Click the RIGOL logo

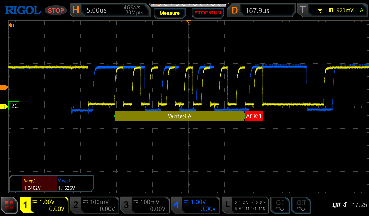point(23,10)
